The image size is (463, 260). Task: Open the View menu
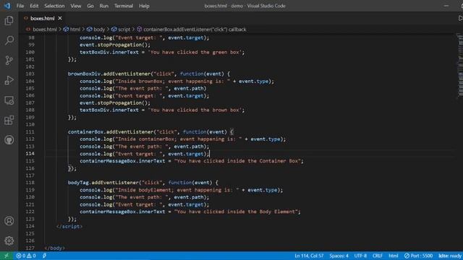pos(75,6)
